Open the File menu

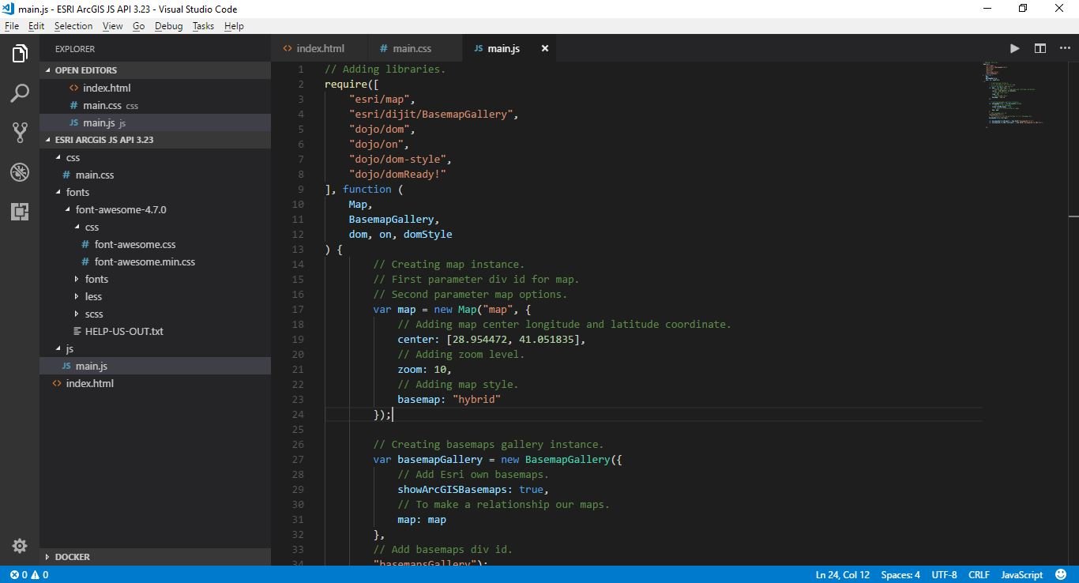tap(12, 26)
